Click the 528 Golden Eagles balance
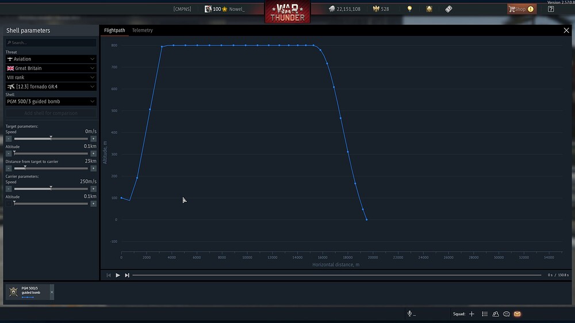575x323 pixels. tap(385, 9)
